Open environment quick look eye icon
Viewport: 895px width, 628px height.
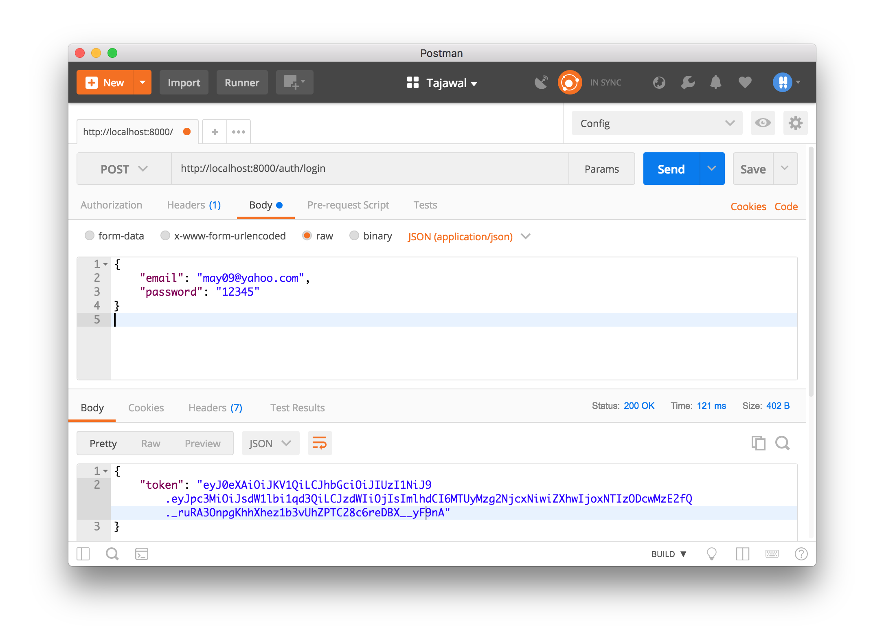763,123
